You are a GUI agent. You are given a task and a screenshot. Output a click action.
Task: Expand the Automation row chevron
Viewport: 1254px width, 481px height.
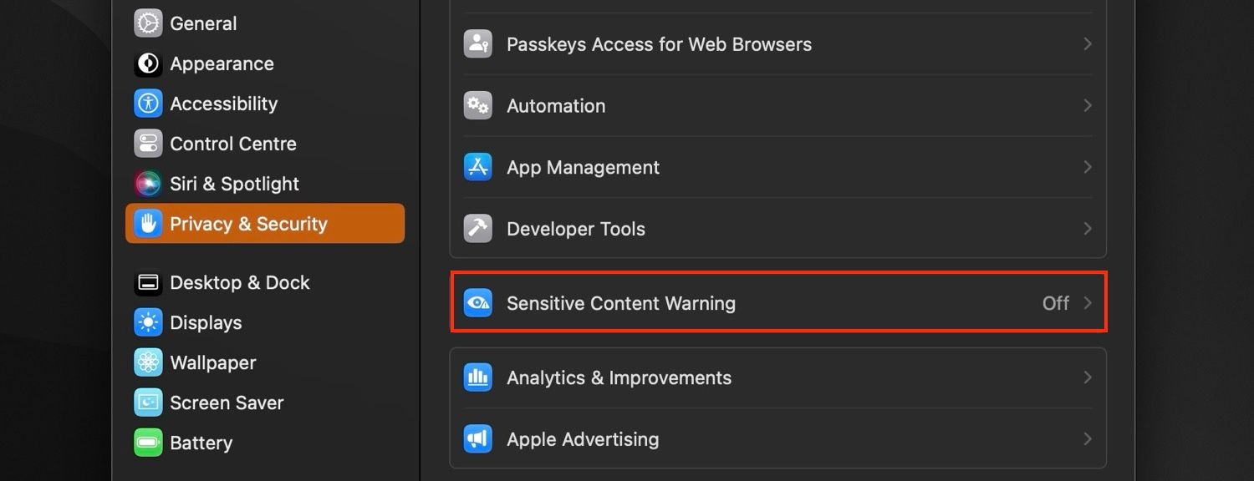(1088, 105)
